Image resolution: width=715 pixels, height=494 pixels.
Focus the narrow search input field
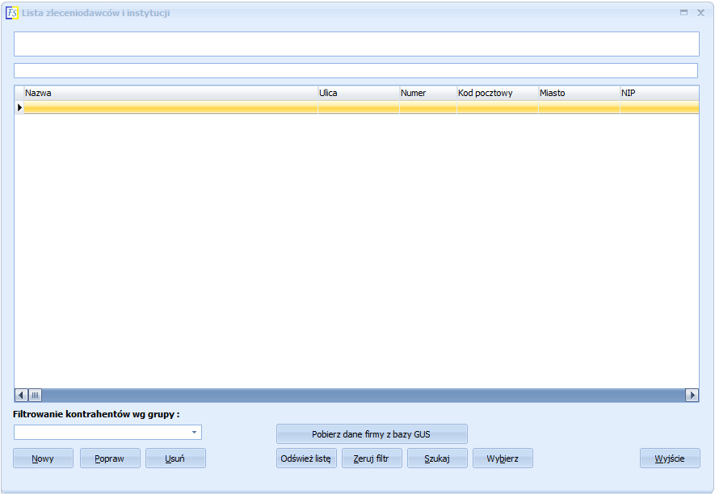355,71
